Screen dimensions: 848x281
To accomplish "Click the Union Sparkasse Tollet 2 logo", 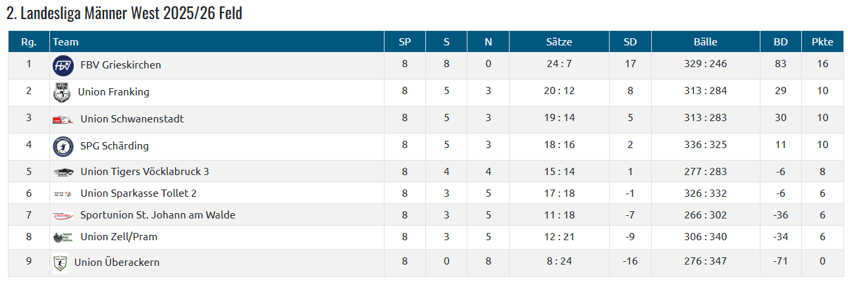I will 63,194.
